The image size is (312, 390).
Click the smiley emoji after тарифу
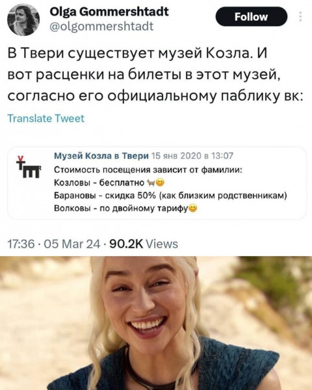click(x=193, y=208)
